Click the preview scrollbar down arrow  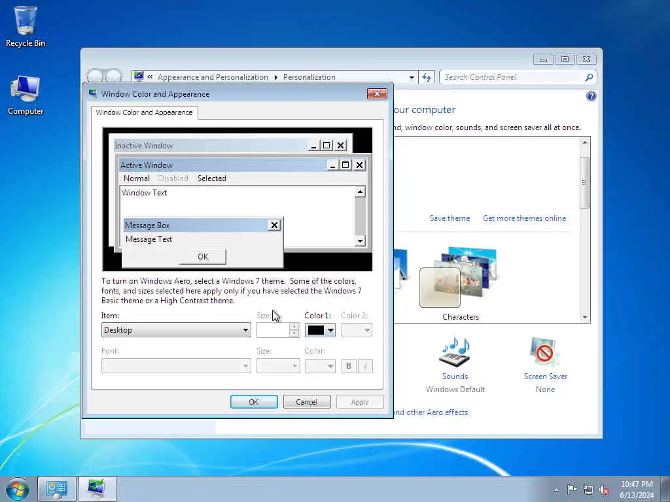tap(360, 241)
